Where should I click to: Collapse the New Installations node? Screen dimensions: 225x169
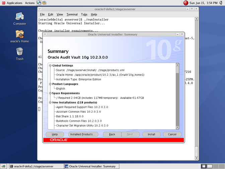point(50,103)
